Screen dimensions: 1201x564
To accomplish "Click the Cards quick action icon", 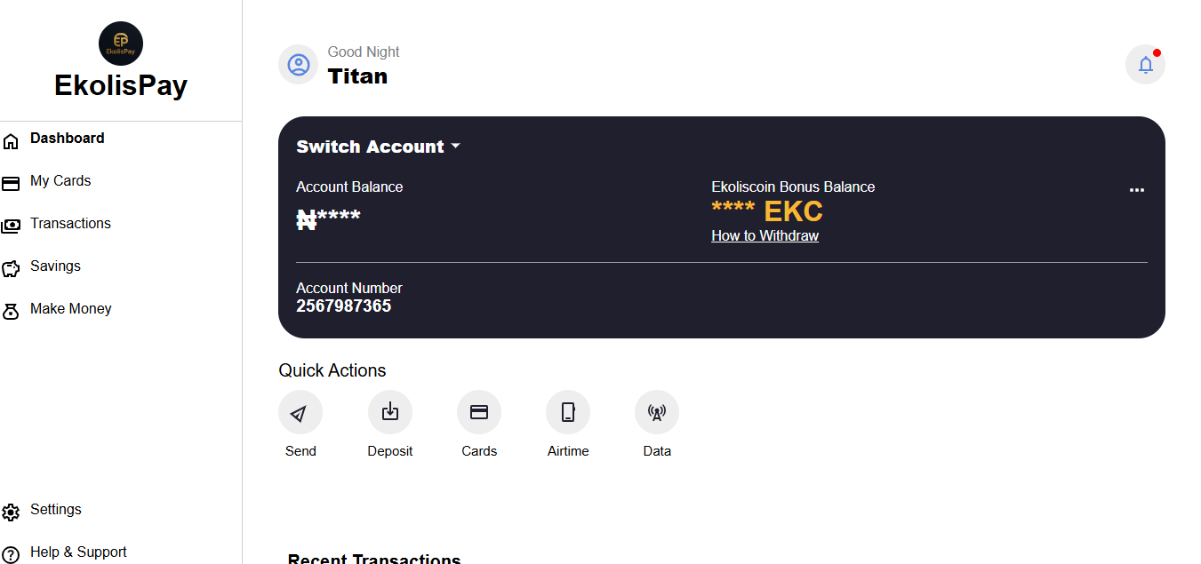I will pyautogui.click(x=478, y=412).
